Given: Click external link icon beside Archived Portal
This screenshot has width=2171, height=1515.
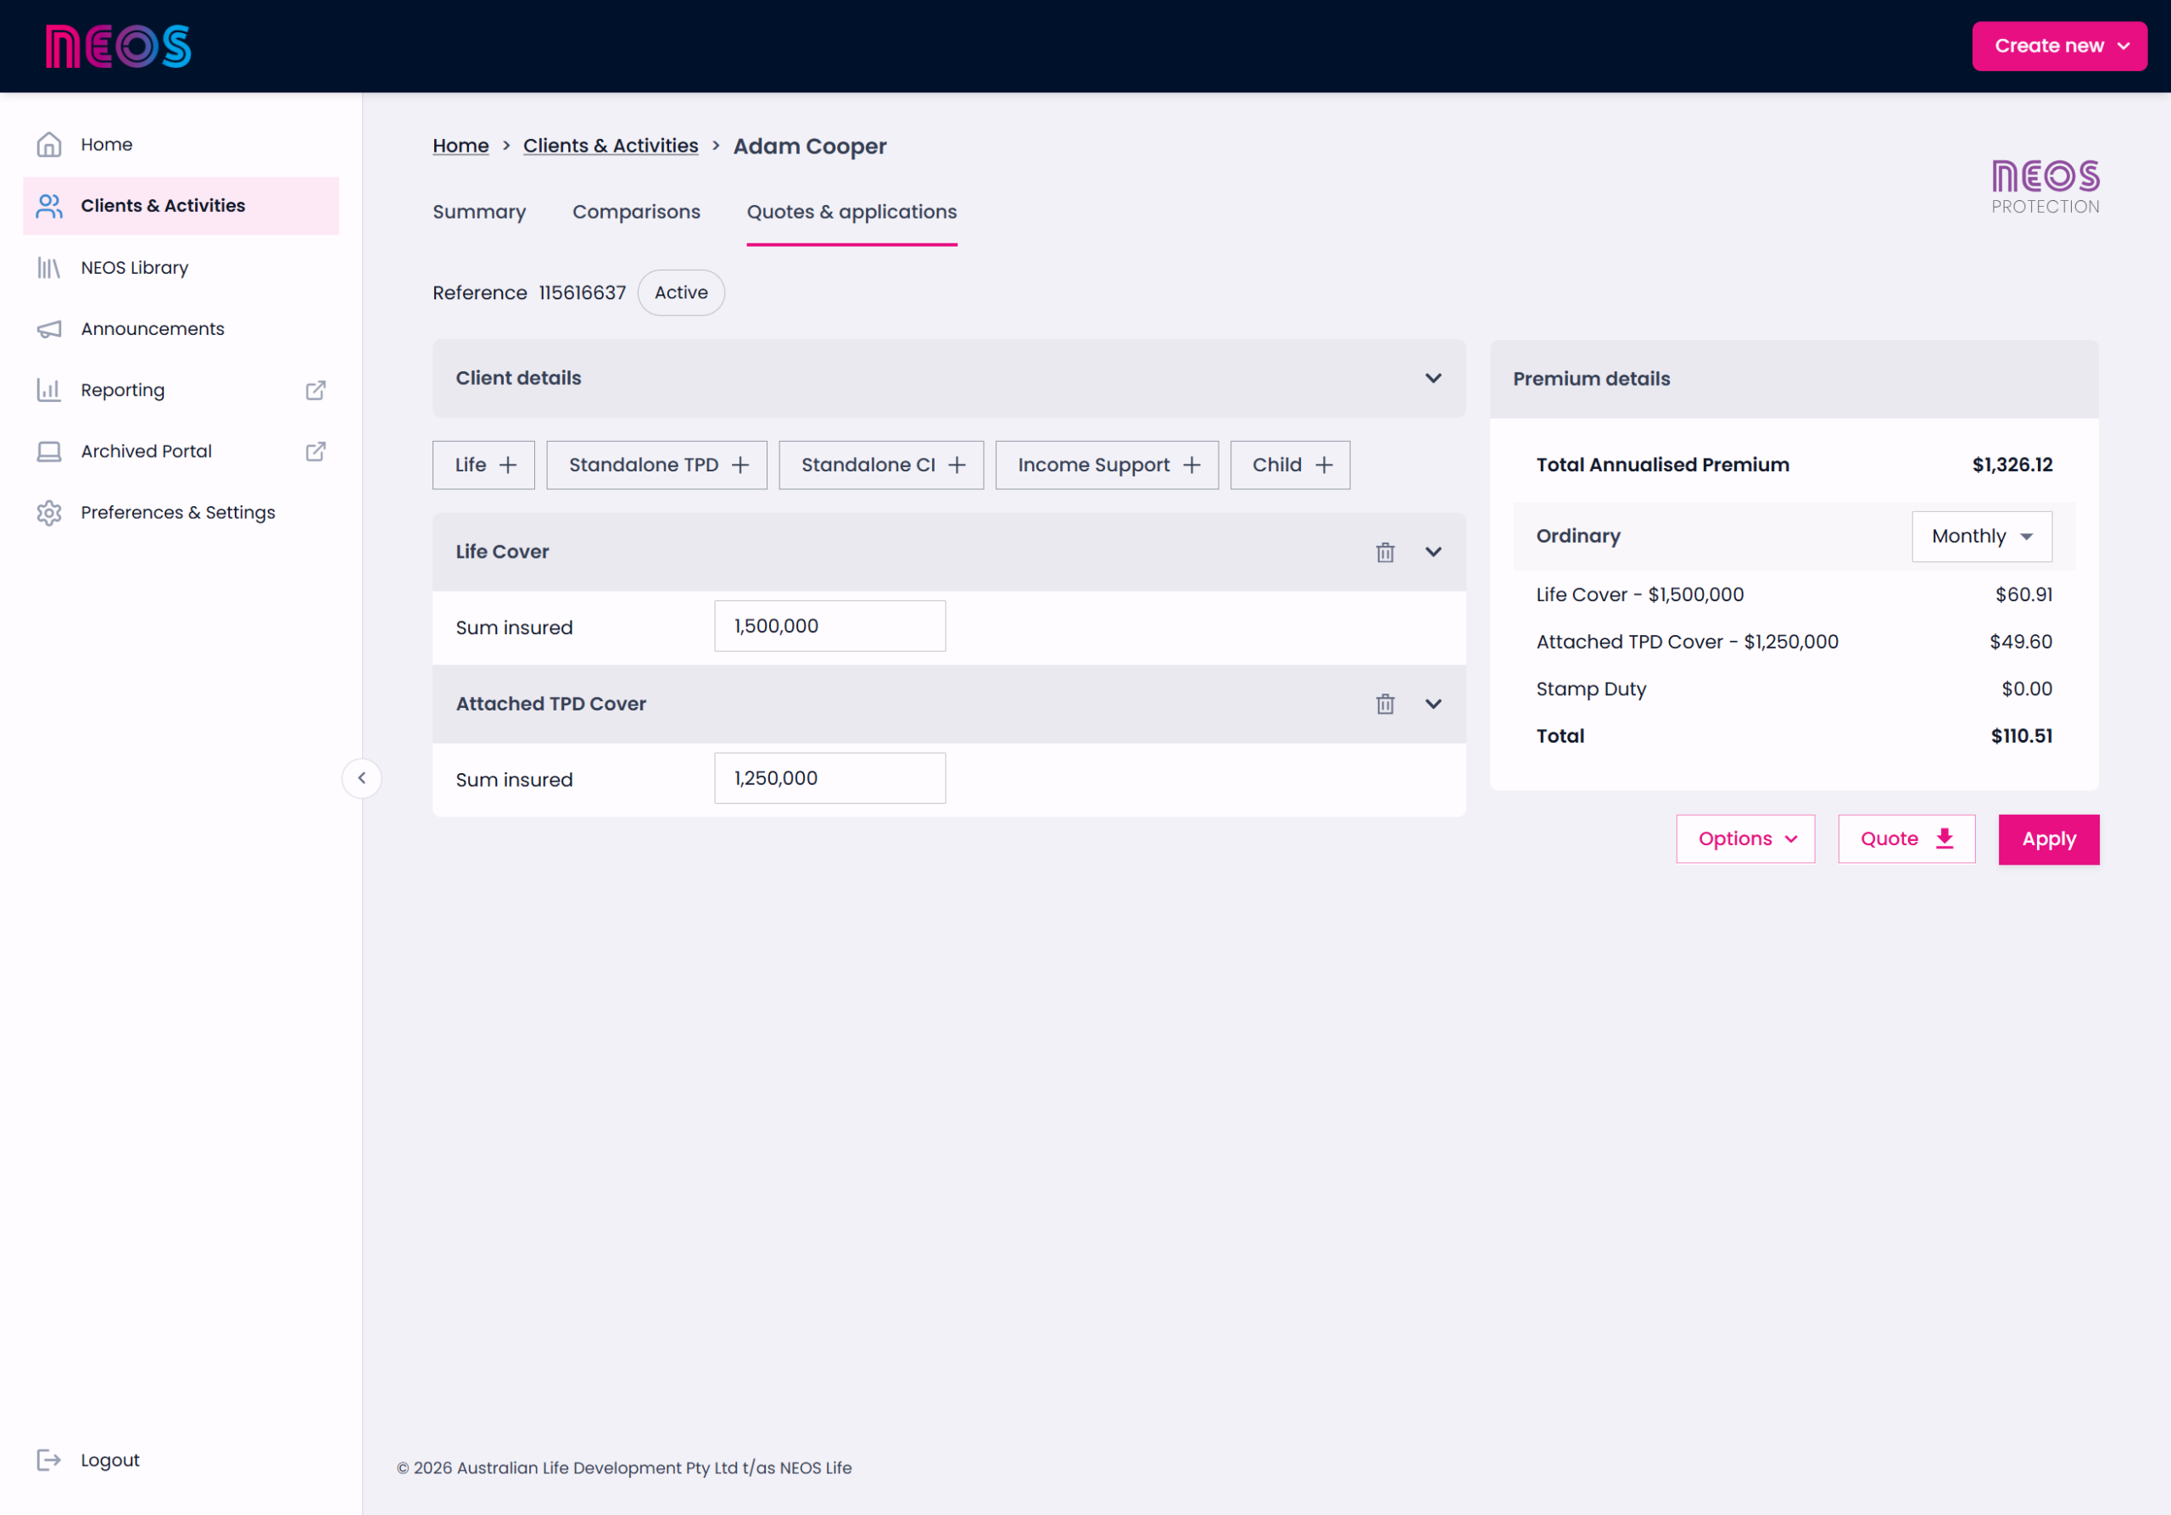Looking at the screenshot, I should 315,452.
